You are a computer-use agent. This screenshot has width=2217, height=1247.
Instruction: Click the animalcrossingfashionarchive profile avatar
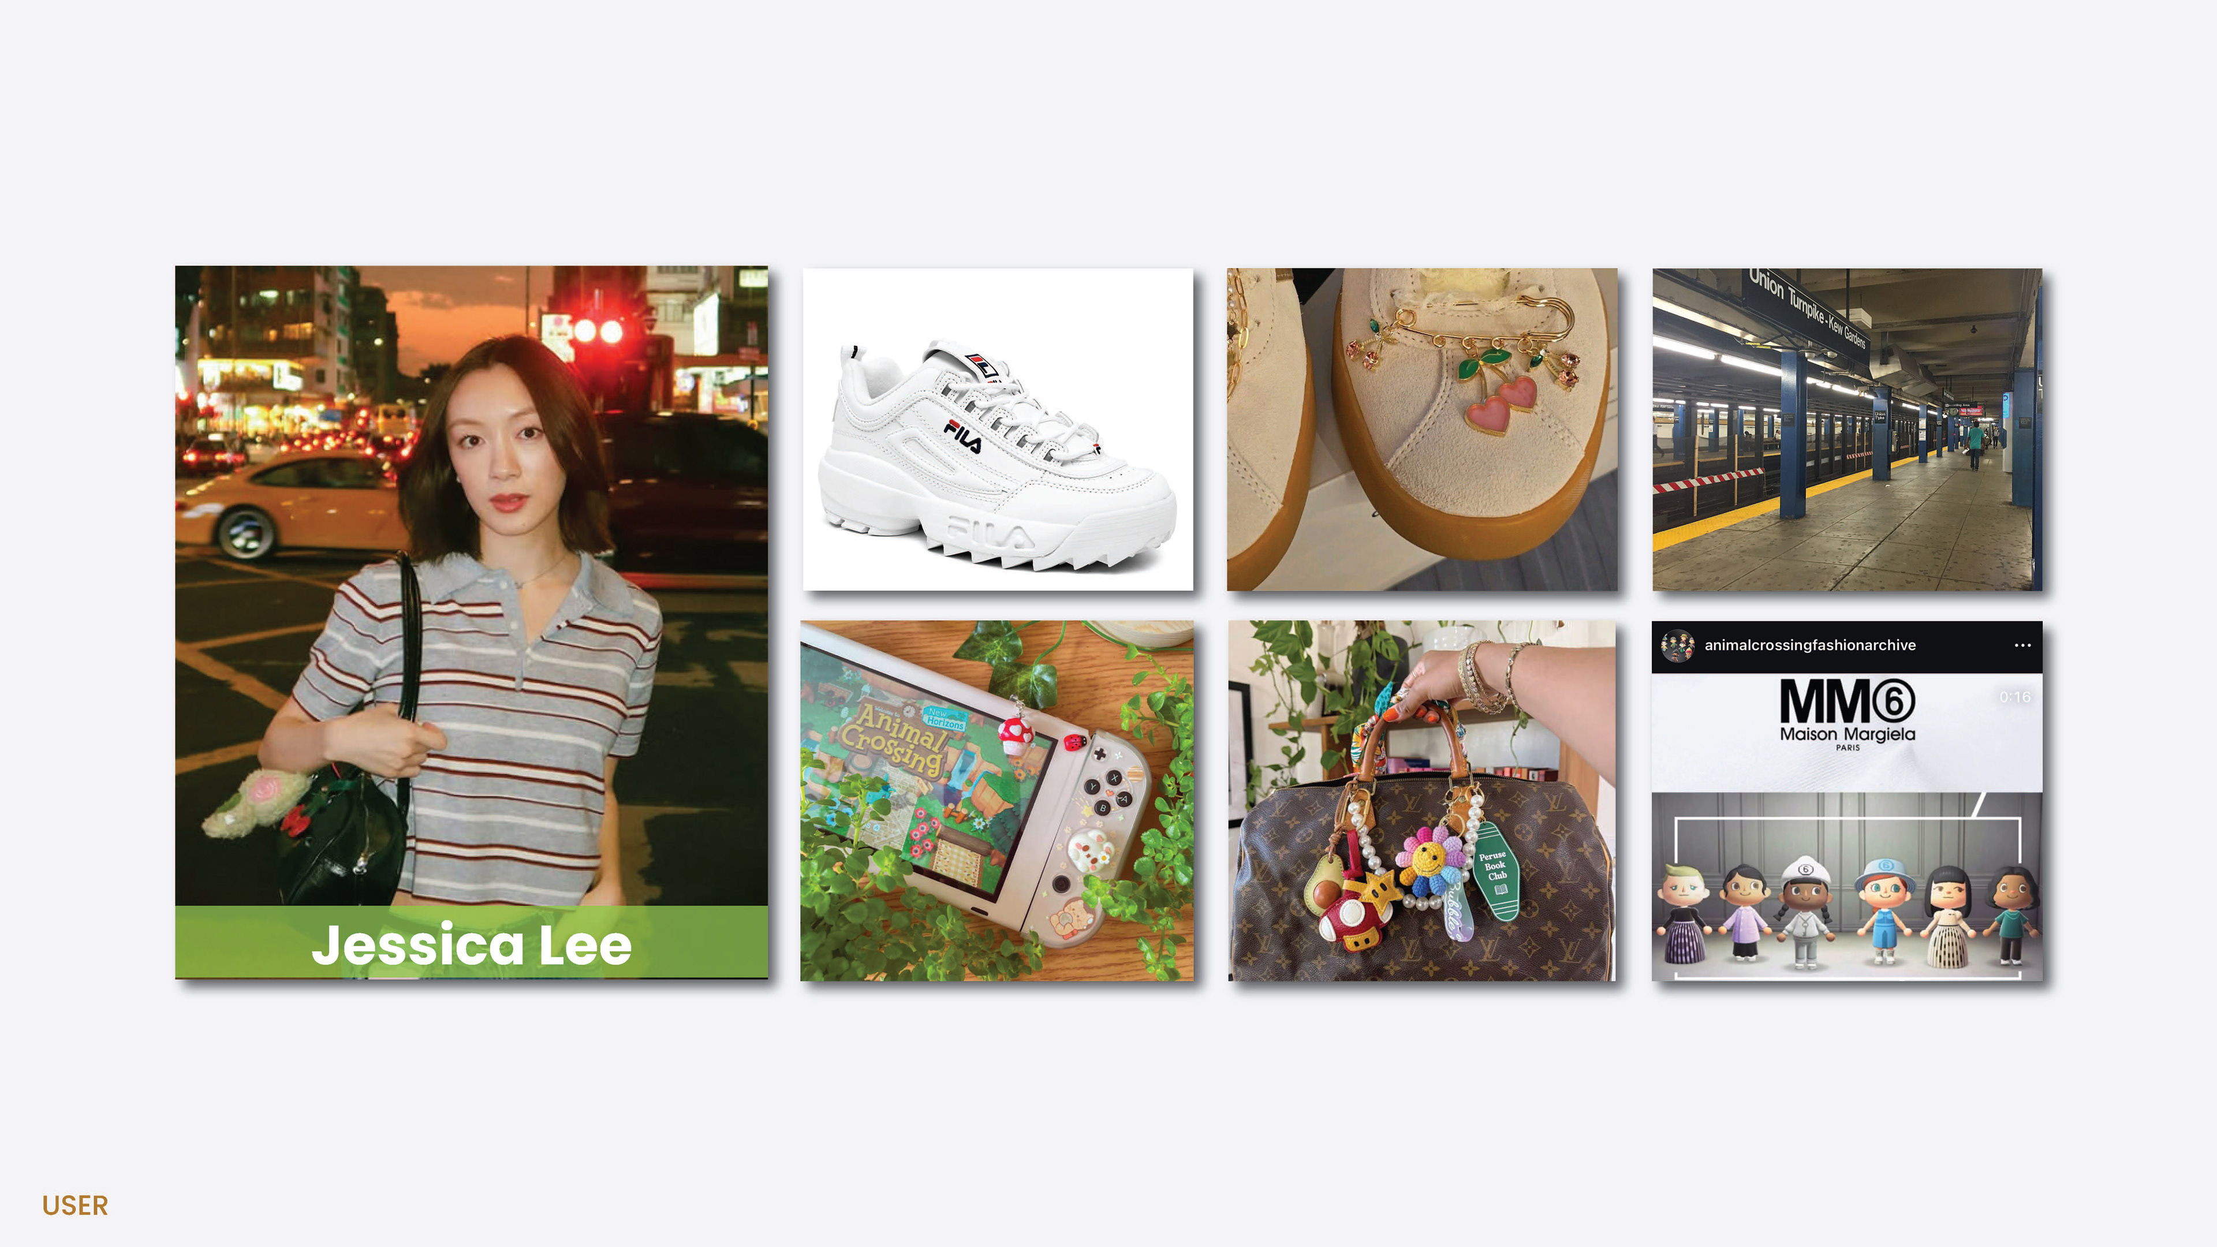coord(1677,645)
